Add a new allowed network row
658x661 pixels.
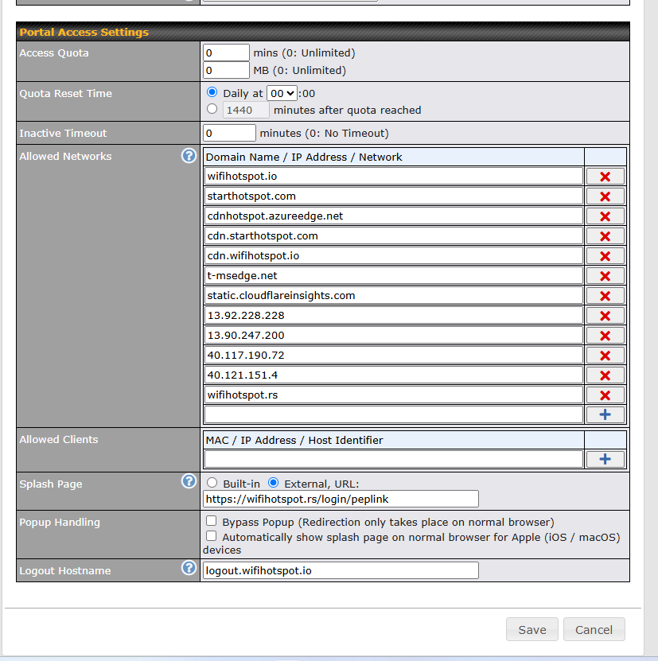pyautogui.click(x=605, y=414)
